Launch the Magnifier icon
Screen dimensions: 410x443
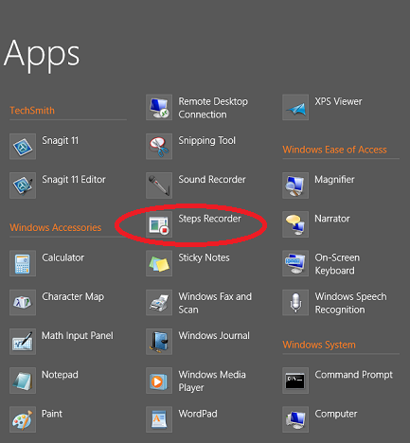click(x=295, y=186)
